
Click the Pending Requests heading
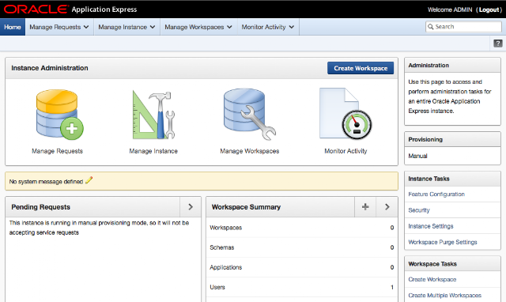40,207
